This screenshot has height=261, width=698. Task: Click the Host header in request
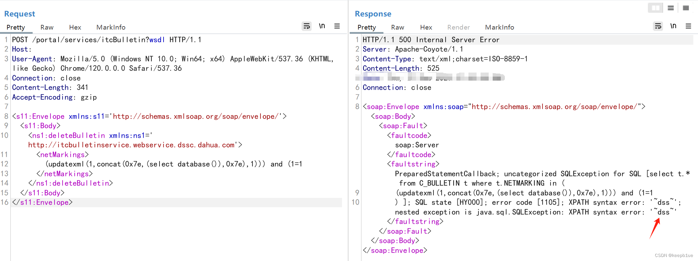tap(22, 49)
